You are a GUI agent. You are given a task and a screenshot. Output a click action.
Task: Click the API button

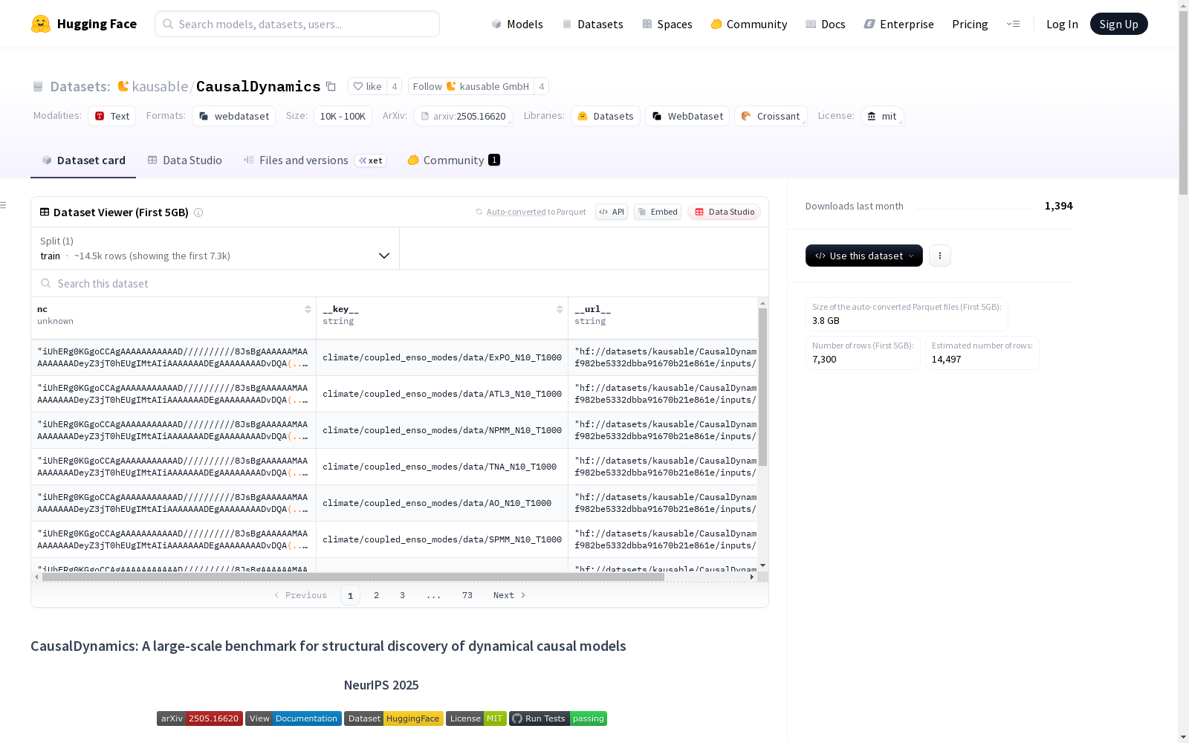tap(612, 212)
